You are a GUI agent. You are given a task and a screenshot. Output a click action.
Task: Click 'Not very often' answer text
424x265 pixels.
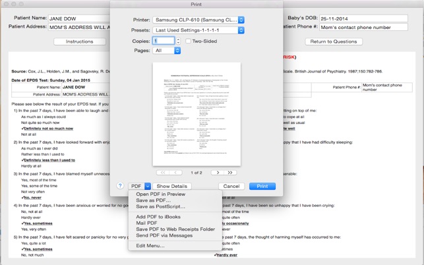point(33,192)
